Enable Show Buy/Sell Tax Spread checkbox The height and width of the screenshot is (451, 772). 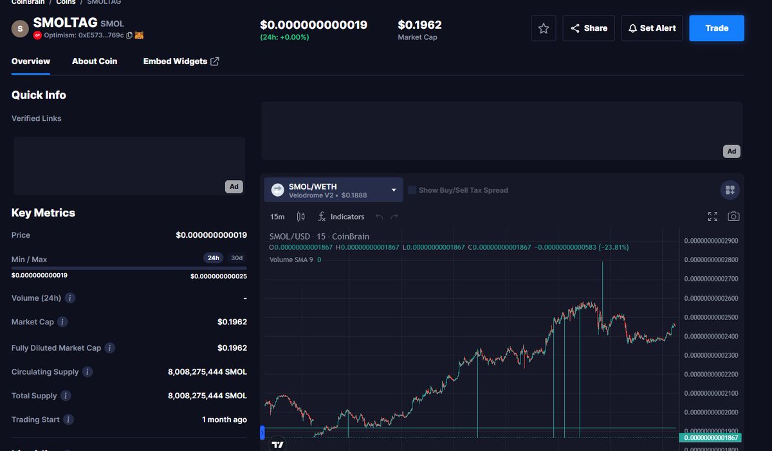tap(412, 190)
